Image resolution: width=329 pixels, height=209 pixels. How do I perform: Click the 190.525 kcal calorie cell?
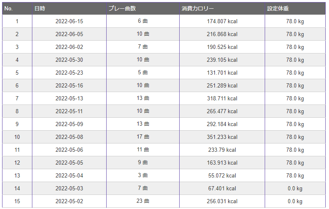coord(222,47)
